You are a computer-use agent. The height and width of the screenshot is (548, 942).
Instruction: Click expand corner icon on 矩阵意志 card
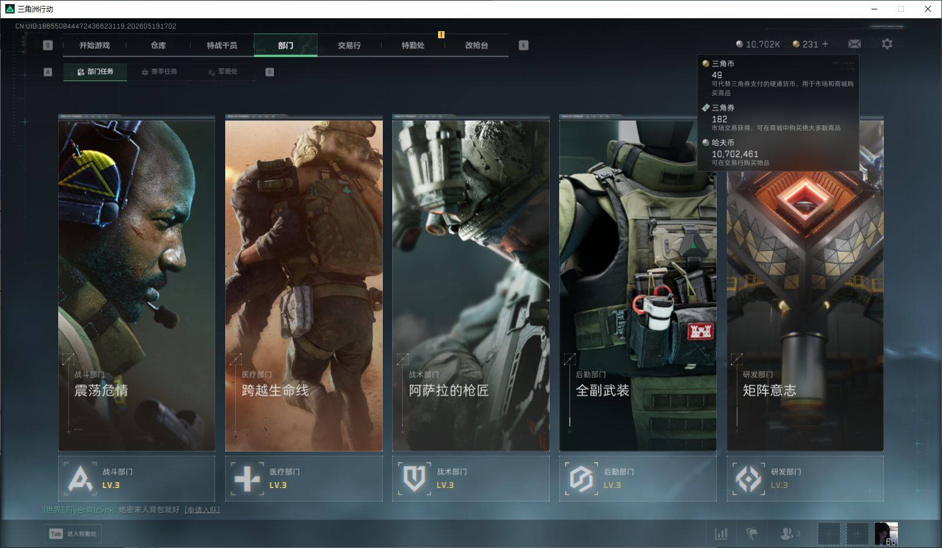tap(736, 359)
